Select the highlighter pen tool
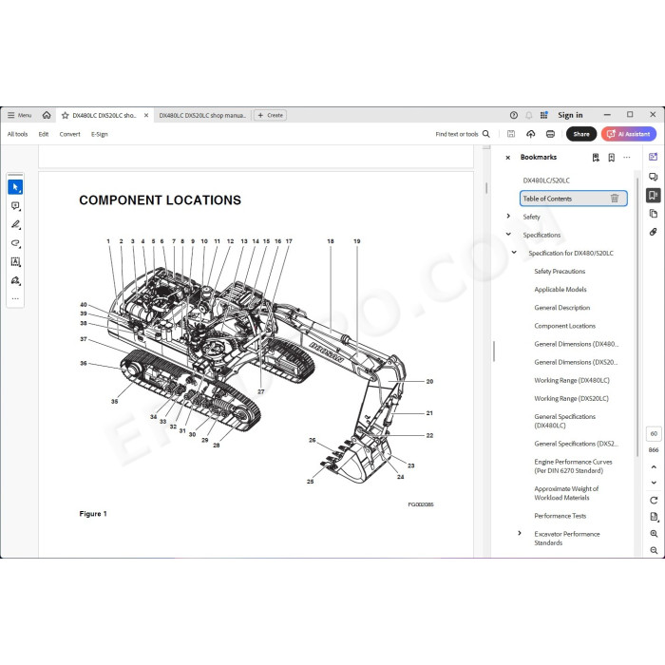 (15, 224)
